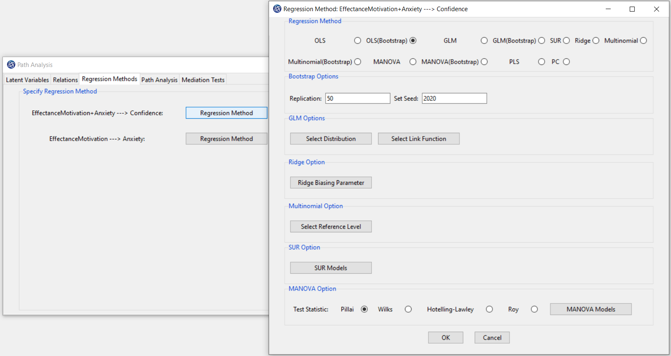
Task: Click the Select Reference Level button
Action: tap(331, 227)
